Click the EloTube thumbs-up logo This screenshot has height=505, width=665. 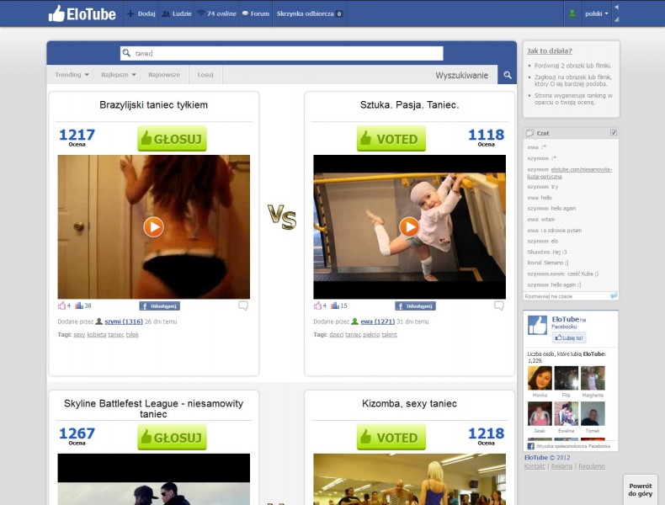[x=81, y=13]
